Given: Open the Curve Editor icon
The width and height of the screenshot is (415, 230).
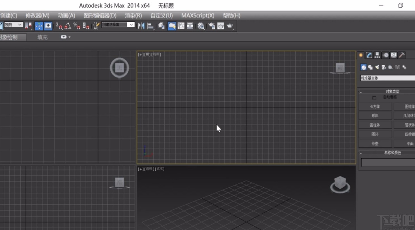Looking at the screenshot, I should [x=181, y=26].
